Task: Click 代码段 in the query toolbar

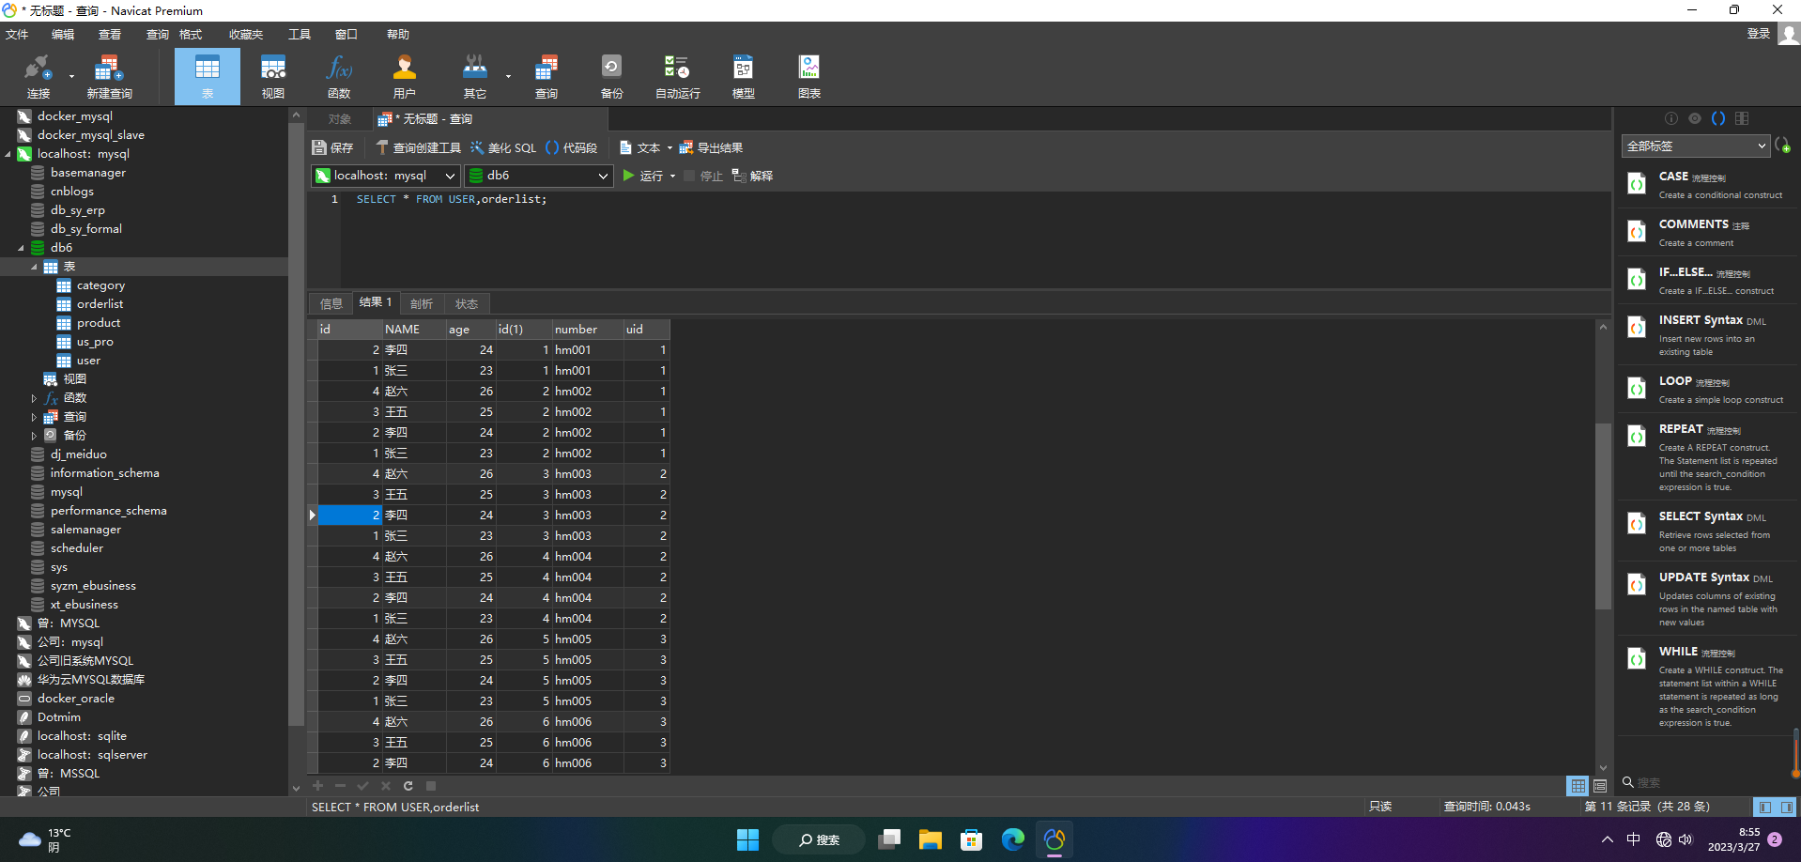Action: click(572, 147)
